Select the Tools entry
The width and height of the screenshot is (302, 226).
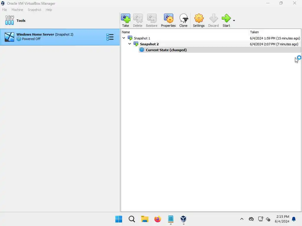pyautogui.click(x=60, y=20)
